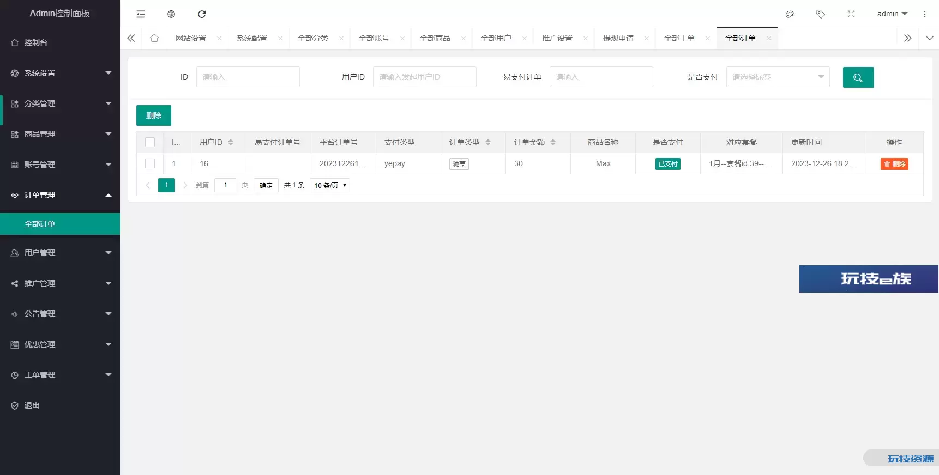Click the green search button
939x475 pixels.
[858, 77]
